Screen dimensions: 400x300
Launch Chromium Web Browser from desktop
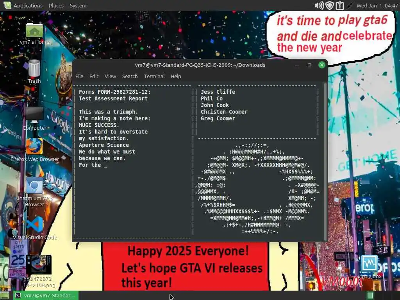(x=34, y=186)
